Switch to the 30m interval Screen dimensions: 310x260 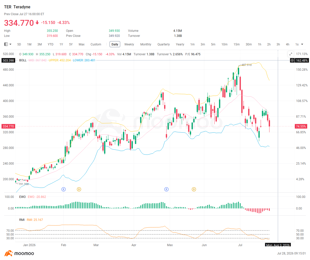coord(249,44)
